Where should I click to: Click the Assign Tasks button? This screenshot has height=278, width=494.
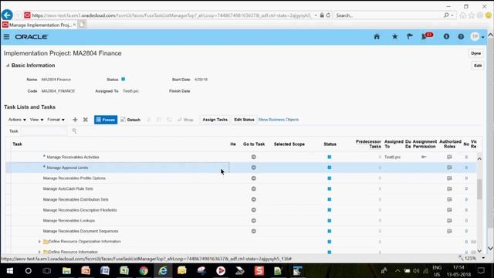point(215,120)
